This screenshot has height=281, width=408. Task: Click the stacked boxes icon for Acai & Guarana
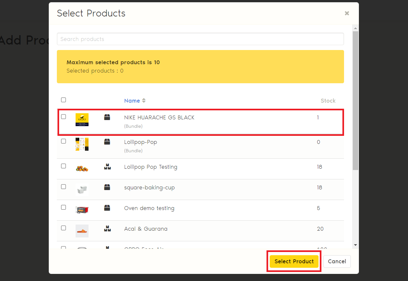click(107, 229)
